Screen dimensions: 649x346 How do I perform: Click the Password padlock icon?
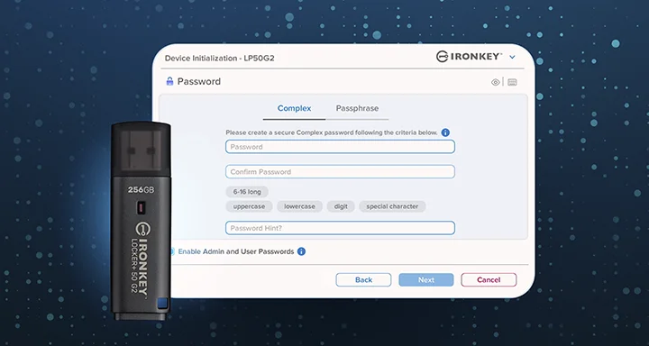(169, 81)
